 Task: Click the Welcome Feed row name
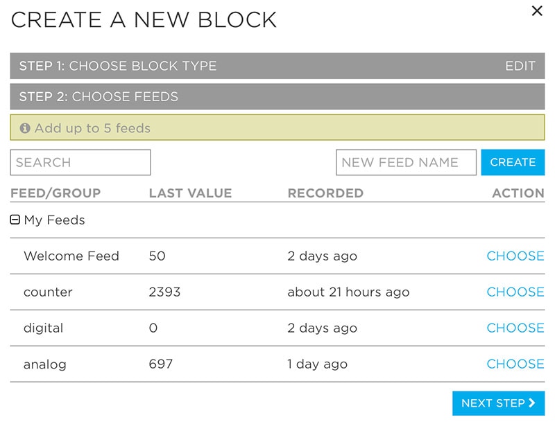click(71, 256)
